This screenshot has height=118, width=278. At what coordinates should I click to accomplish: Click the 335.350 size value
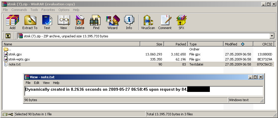pyautogui.click(x=156, y=59)
